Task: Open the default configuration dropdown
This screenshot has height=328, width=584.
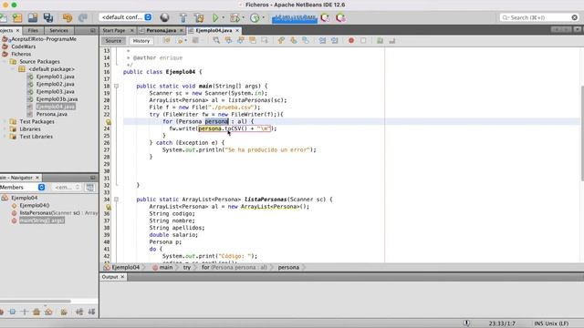Action: click(x=126, y=17)
